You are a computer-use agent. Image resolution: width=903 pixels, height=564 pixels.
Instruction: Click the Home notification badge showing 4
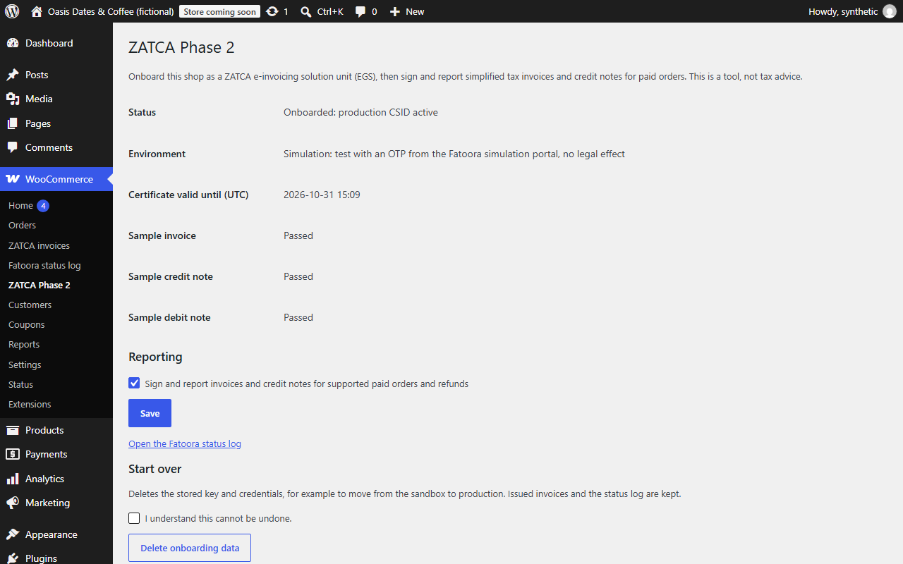pyautogui.click(x=43, y=206)
